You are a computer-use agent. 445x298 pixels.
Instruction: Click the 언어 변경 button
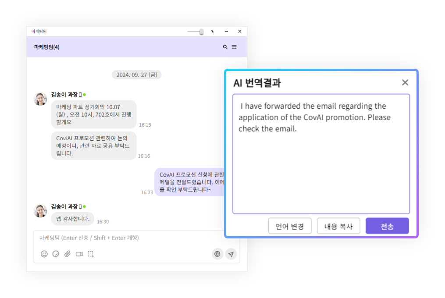click(x=290, y=226)
